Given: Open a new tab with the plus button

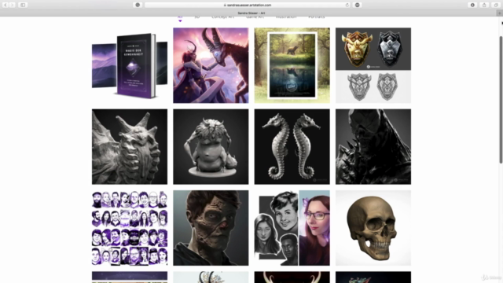Looking at the screenshot, I should click(500, 13).
